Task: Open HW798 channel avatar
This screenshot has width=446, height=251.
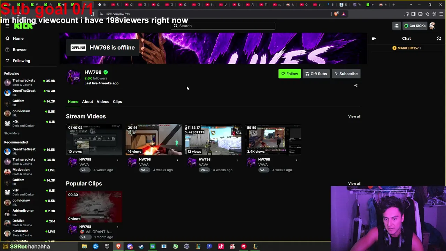Action: click(x=74, y=77)
